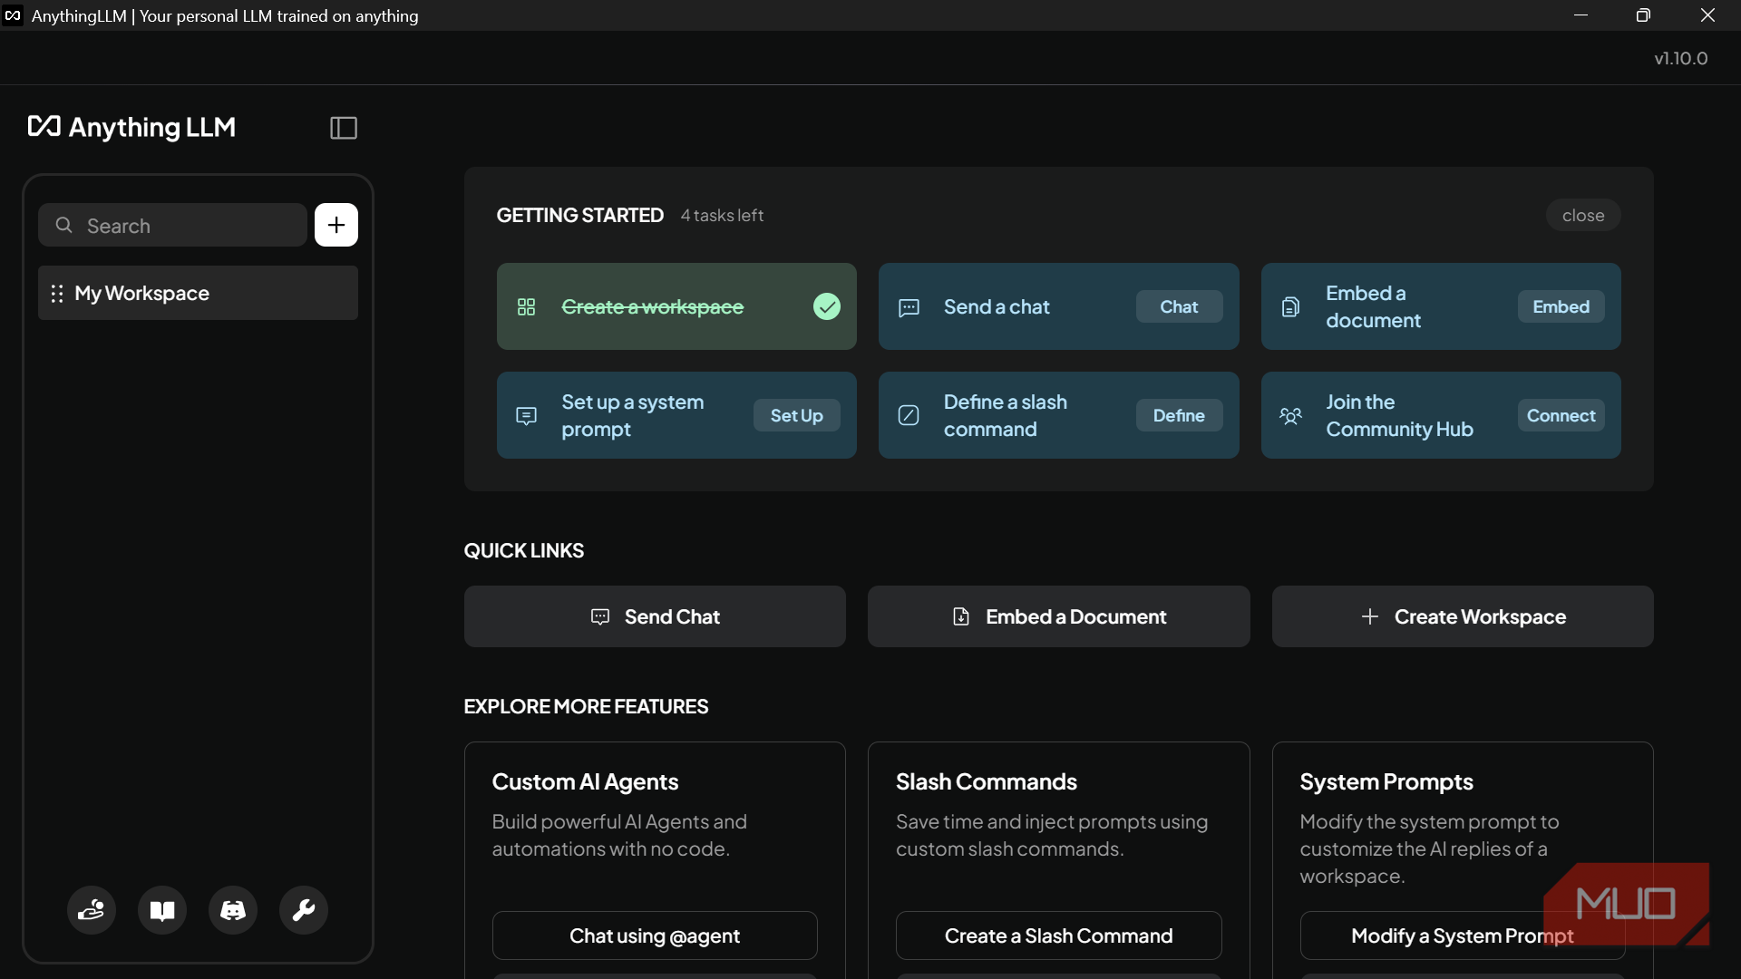The height and width of the screenshot is (979, 1741).
Task: Open the Send Chat quick link
Action: 655,616
